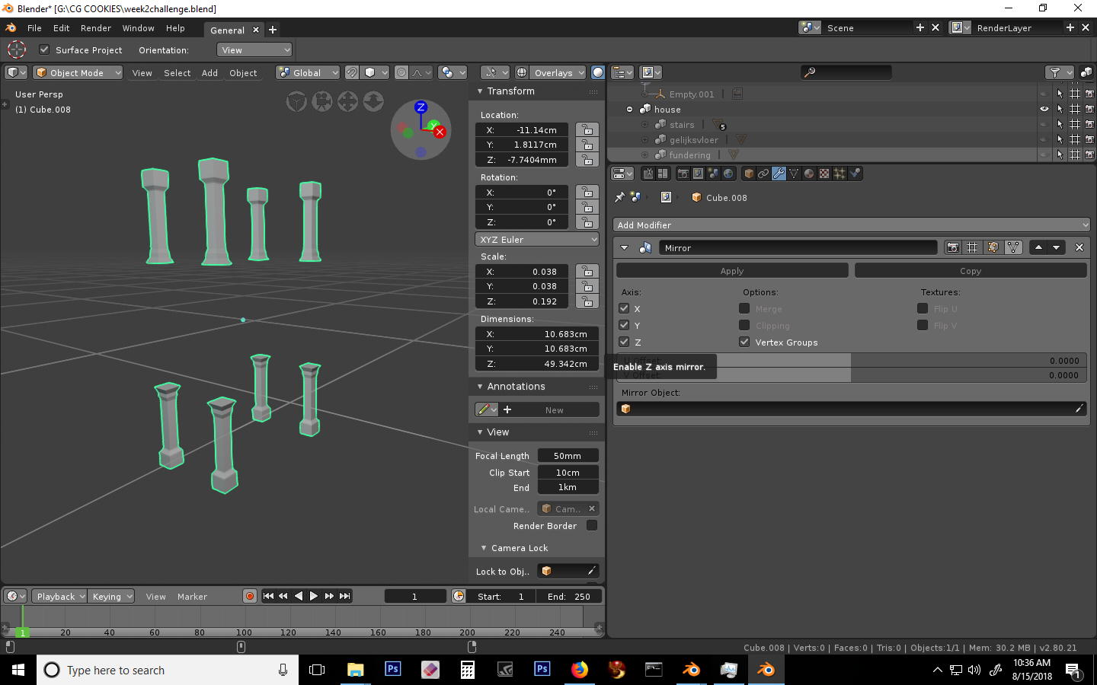Screen dimensions: 1097x685
Task: Toggle proportional editing icon in viewport header
Action: [401, 72]
